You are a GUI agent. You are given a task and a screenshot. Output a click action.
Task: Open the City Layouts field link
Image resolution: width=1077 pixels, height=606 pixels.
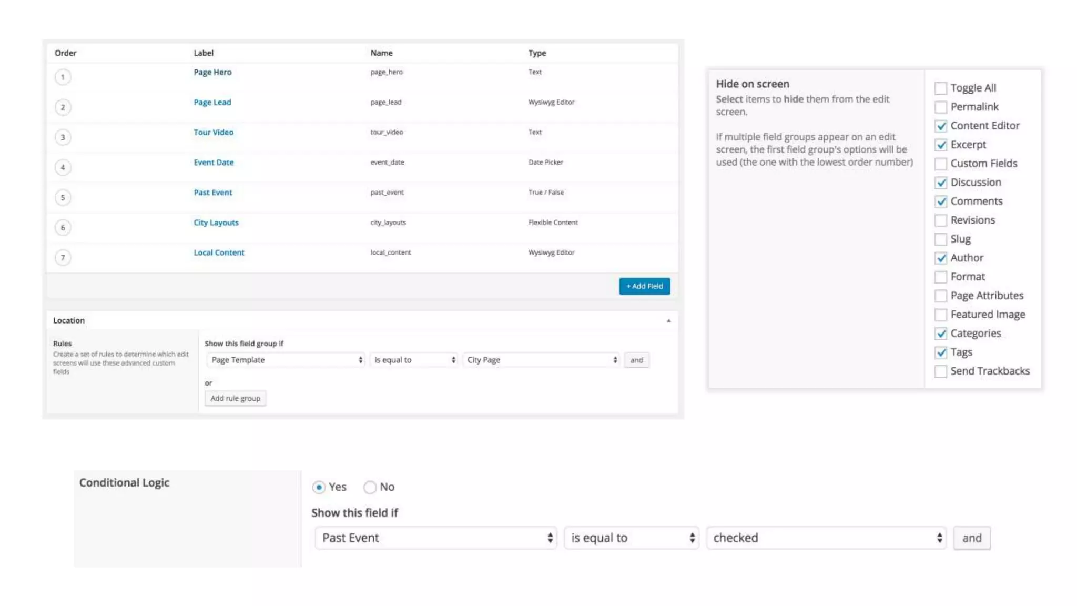pos(216,223)
